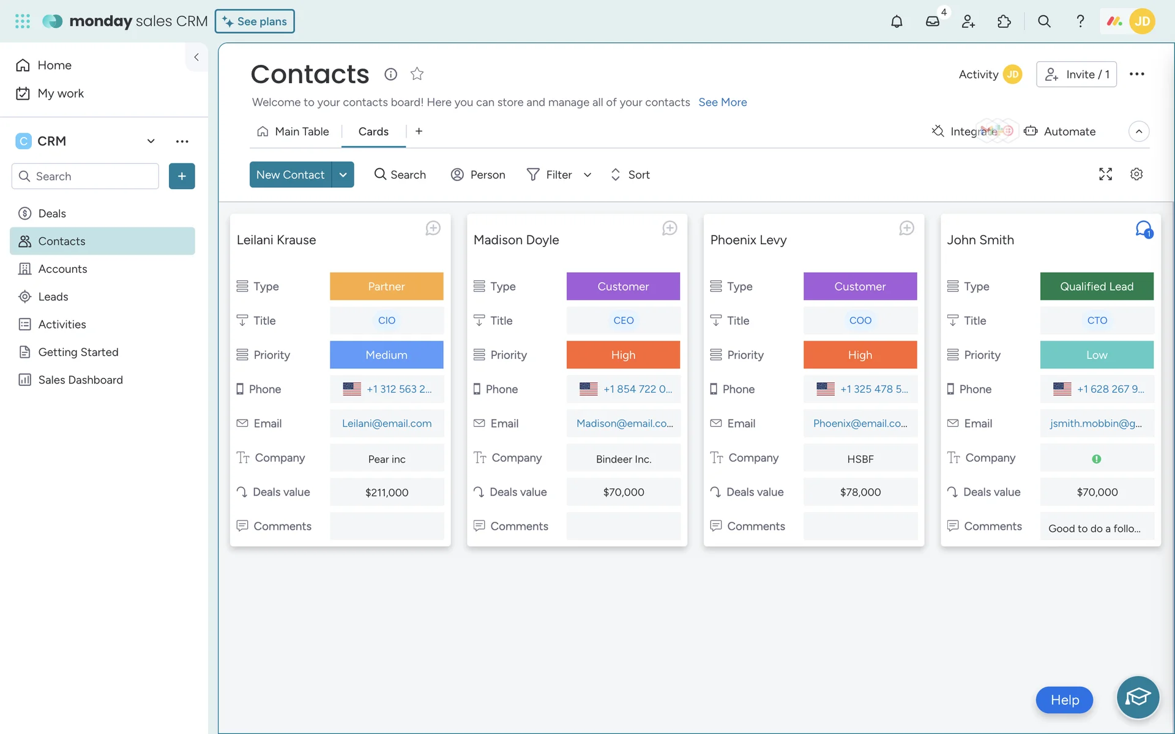The image size is (1175, 734).
Task: Show Contacts board info icon
Action: (x=390, y=74)
